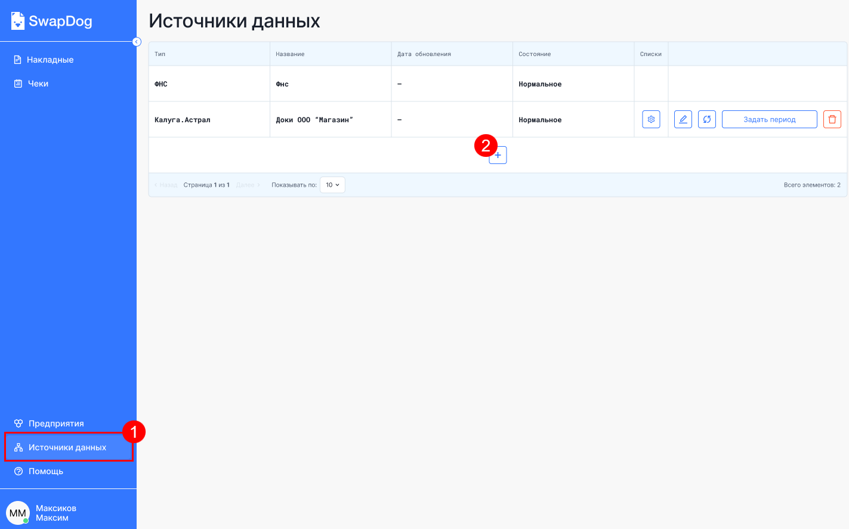
Task: Click the Дата обновления column header
Action: [x=424, y=54]
